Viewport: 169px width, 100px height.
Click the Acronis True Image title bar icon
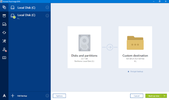pyautogui.click(x=1, y=1)
